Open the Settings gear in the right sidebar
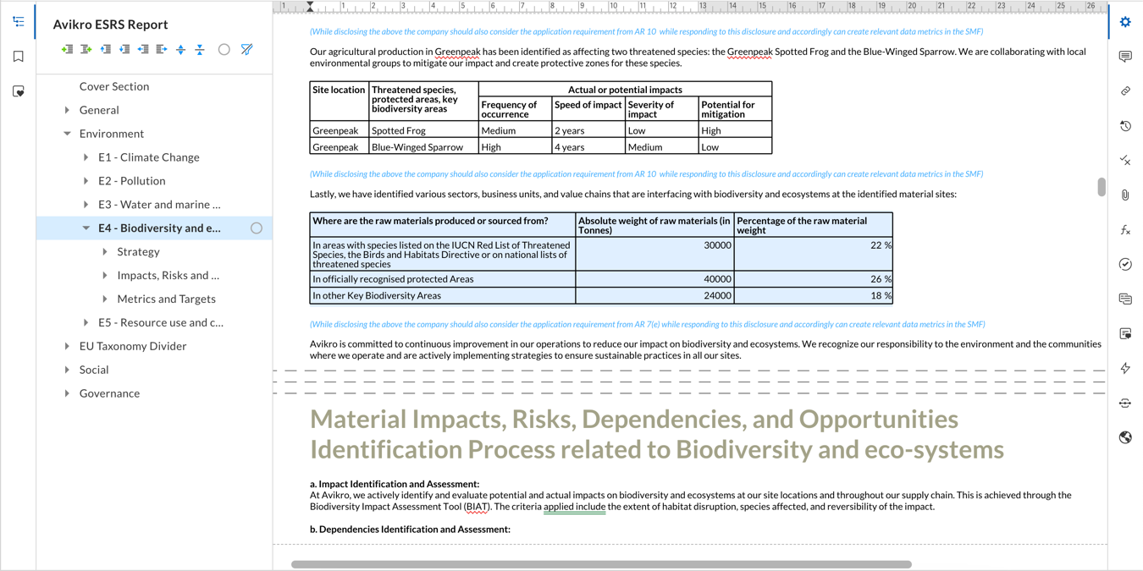 click(1125, 22)
